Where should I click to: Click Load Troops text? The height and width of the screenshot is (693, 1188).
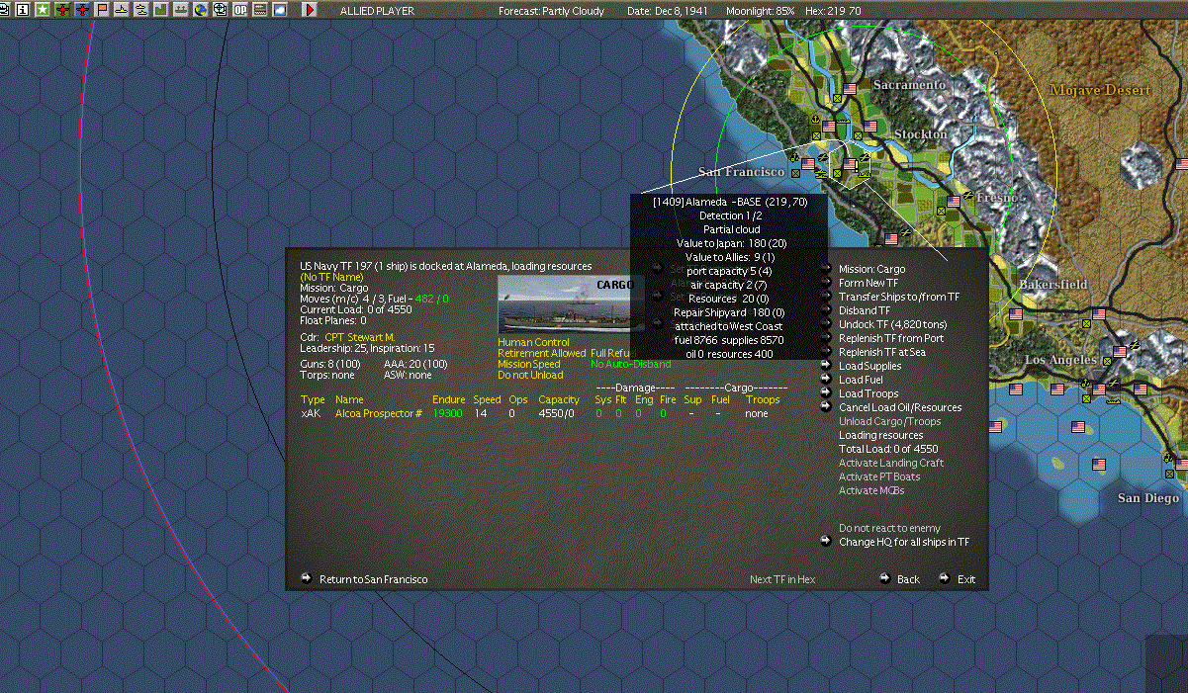click(868, 393)
